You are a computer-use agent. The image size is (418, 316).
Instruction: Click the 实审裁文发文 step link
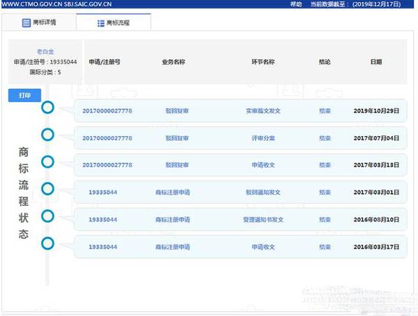point(261,111)
